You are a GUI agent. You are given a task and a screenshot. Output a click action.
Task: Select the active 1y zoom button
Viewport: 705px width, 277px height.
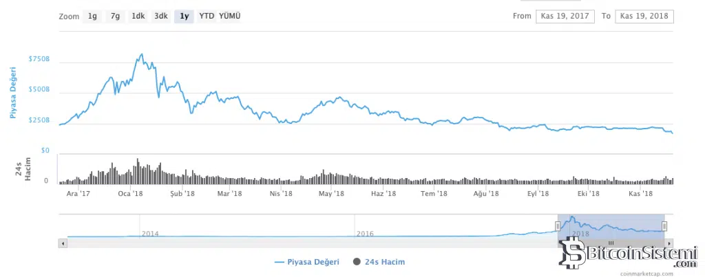183,16
